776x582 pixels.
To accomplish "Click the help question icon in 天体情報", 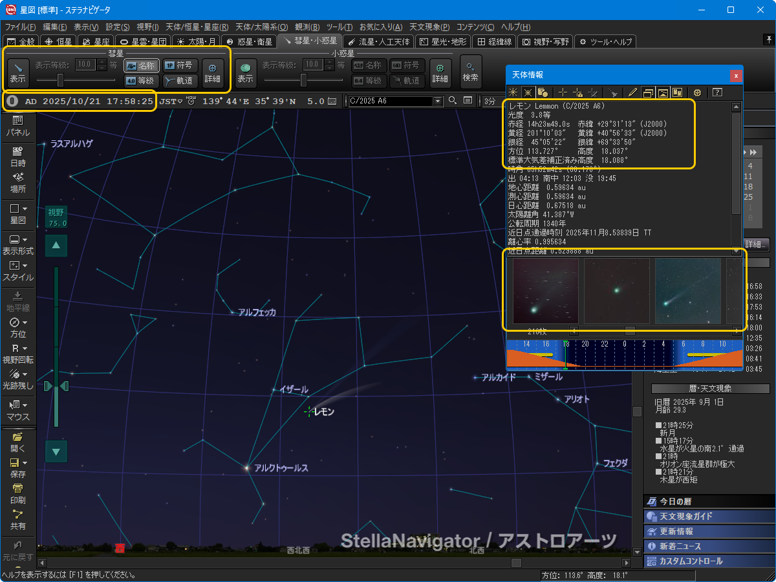I will (x=717, y=92).
